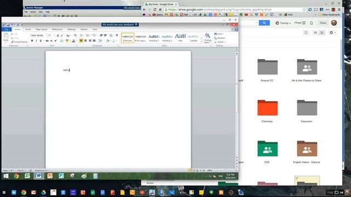Apply the Title style
The width and height of the screenshot is (351, 197).
pos(180,38)
